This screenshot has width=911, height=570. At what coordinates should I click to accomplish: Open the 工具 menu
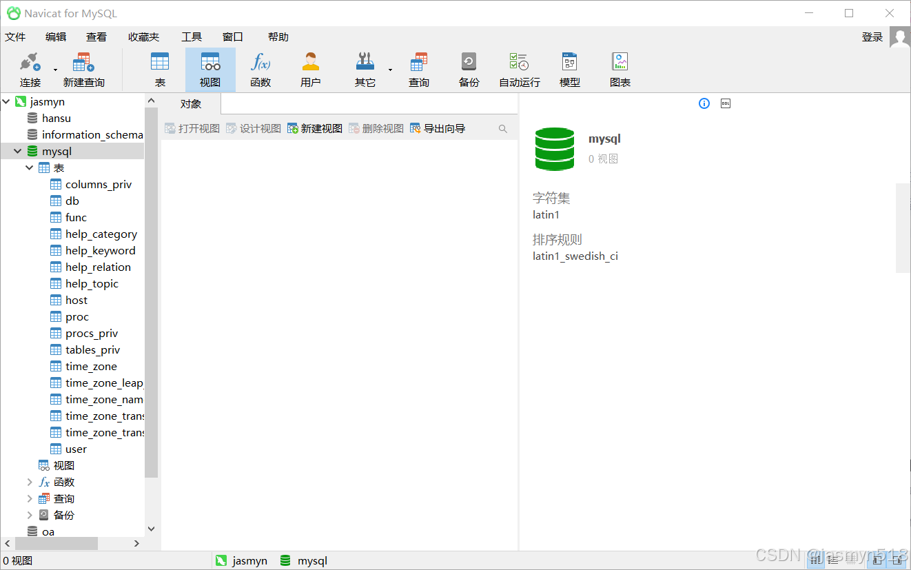coord(192,37)
